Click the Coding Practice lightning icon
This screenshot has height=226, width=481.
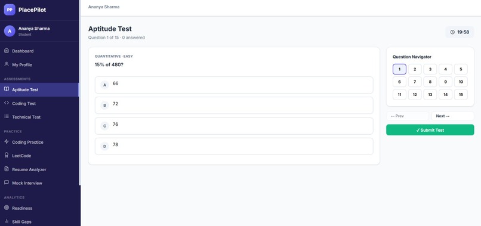(x=7, y=142)
